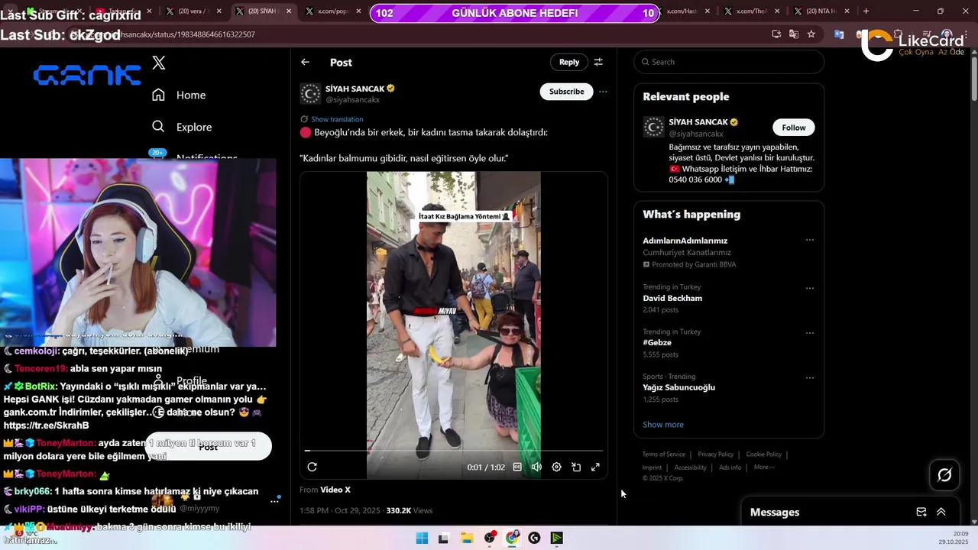978x550 pixels.
Task: Open the Terms of Service link
Action: [663, 455]
